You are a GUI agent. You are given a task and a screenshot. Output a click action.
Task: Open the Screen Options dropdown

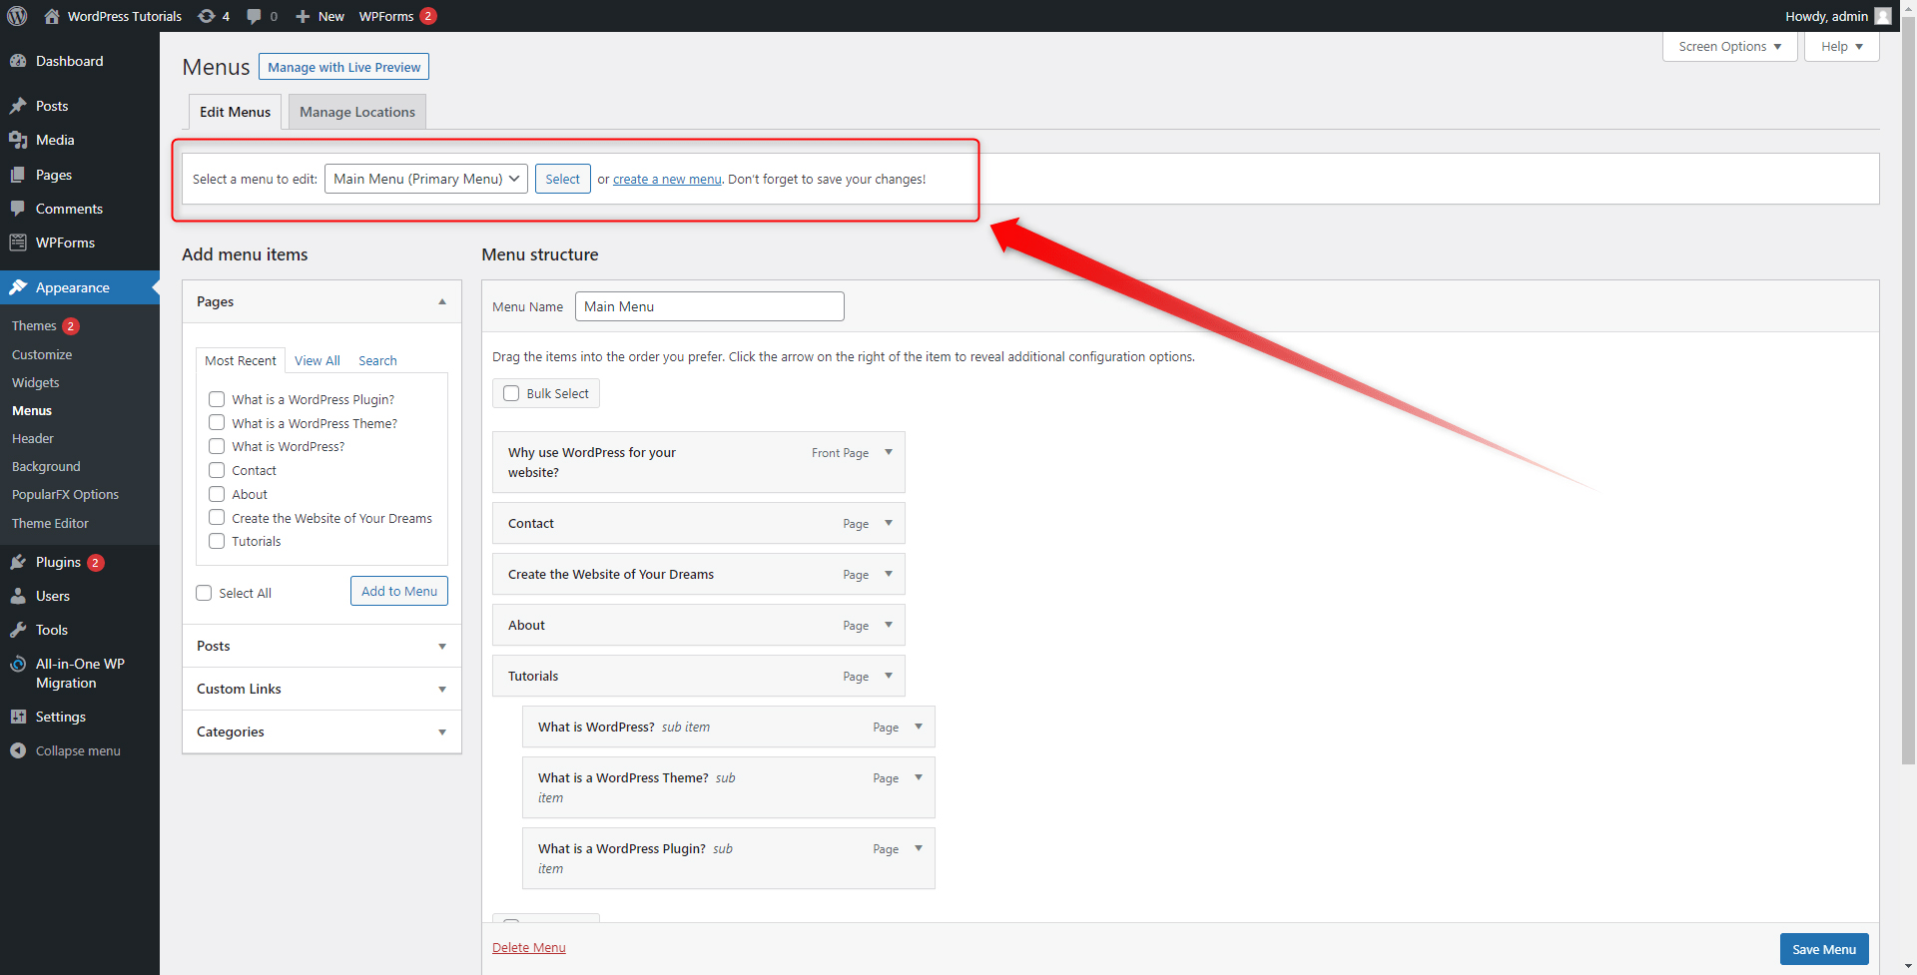(1729, 47)
